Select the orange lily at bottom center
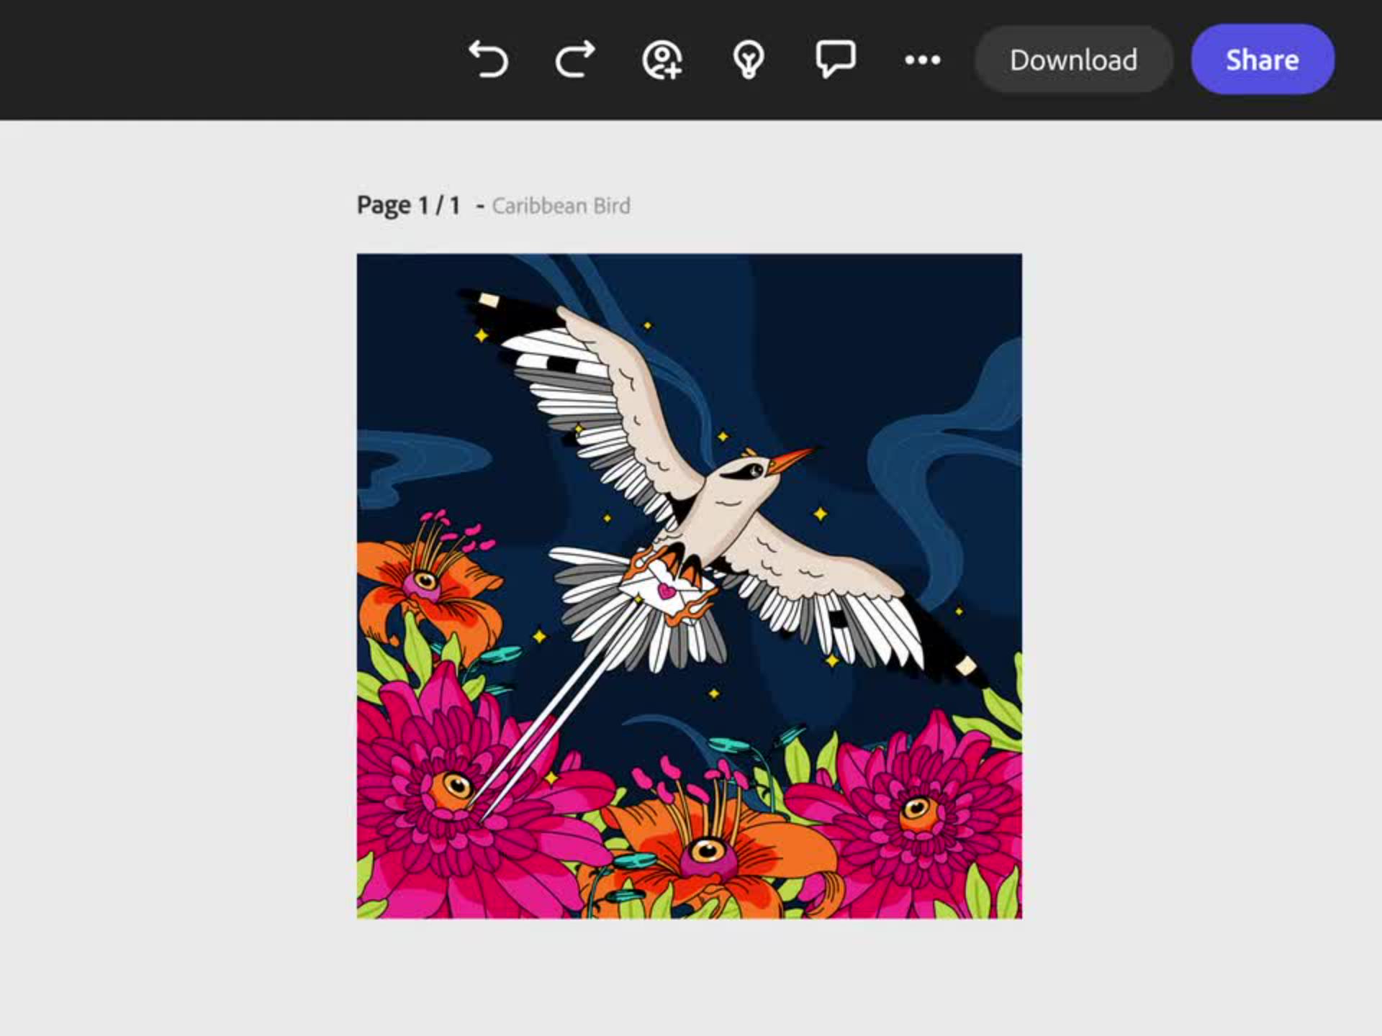Screen dimensions: 1382x1036 [709, 853]
